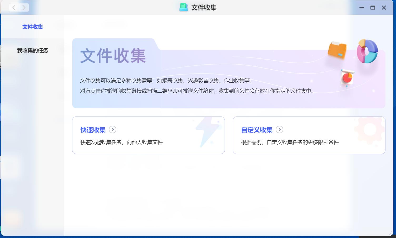
Task: Click the forward navigation arrow
Action: pyautogui.click(x=24, y=8)
